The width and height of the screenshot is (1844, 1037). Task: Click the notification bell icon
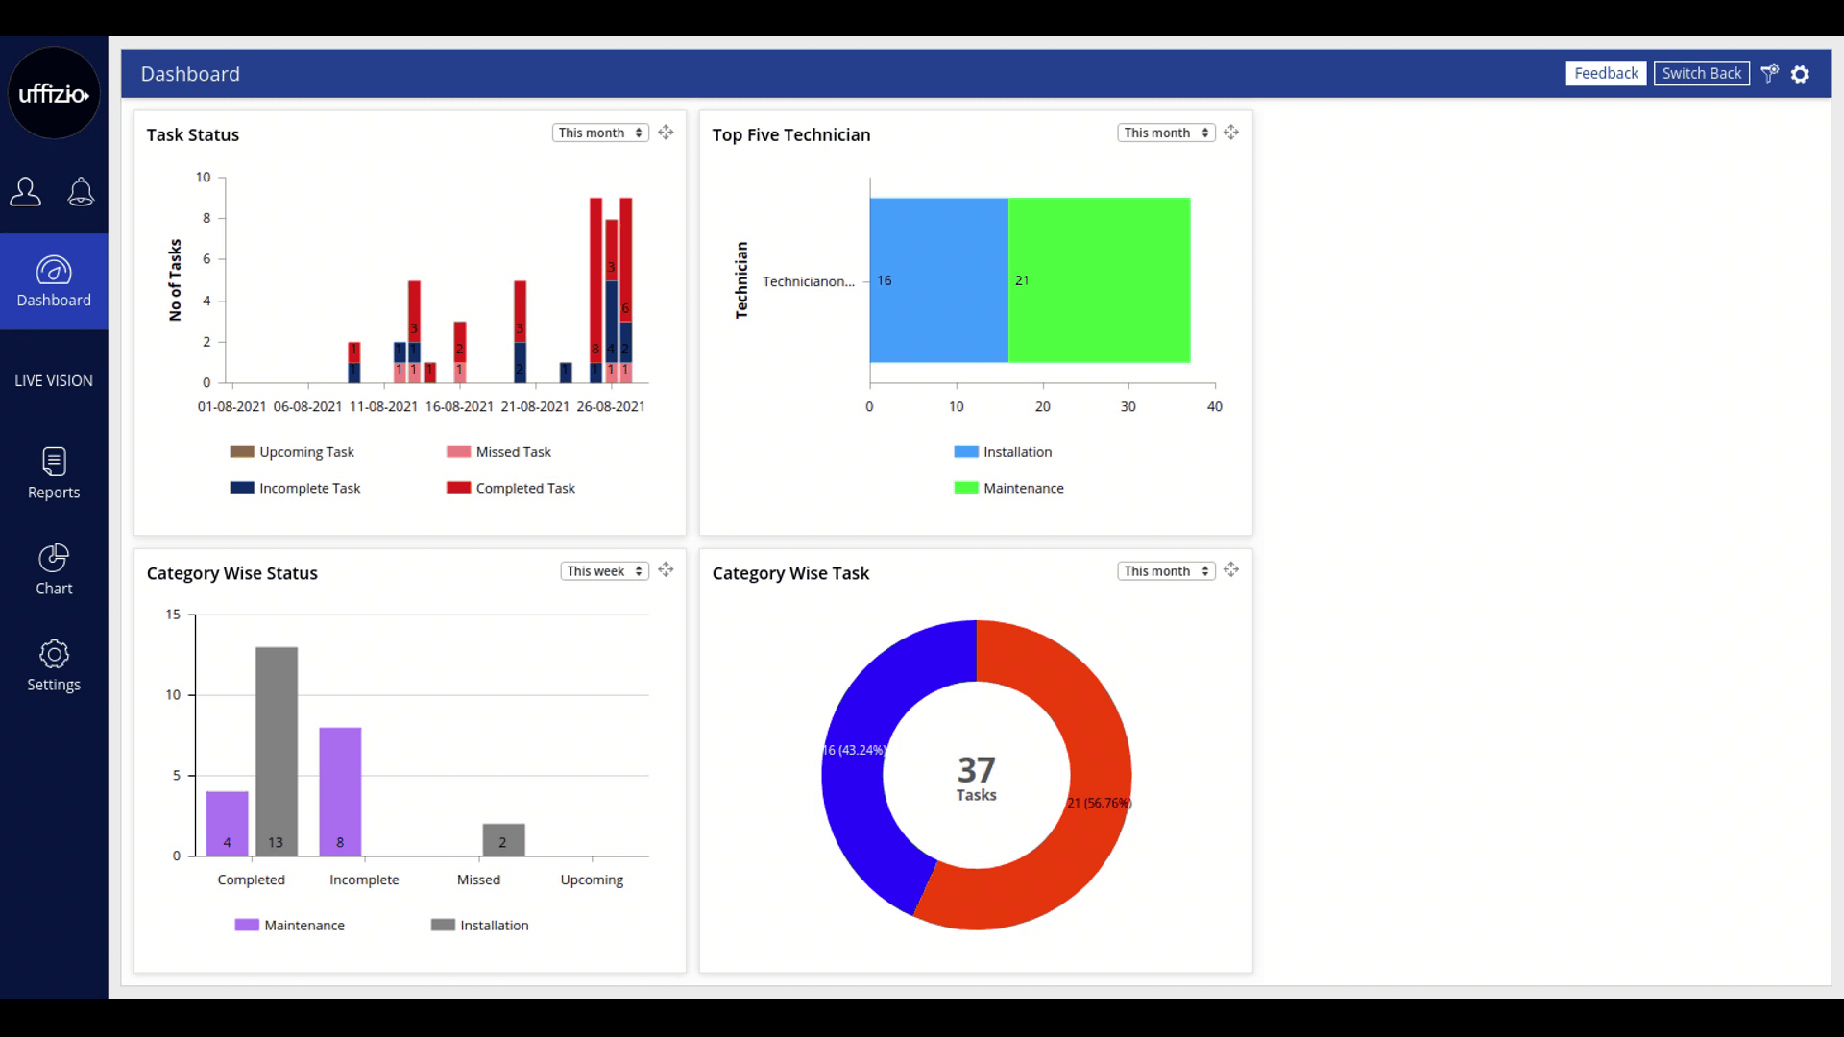(x=81, y=192)
